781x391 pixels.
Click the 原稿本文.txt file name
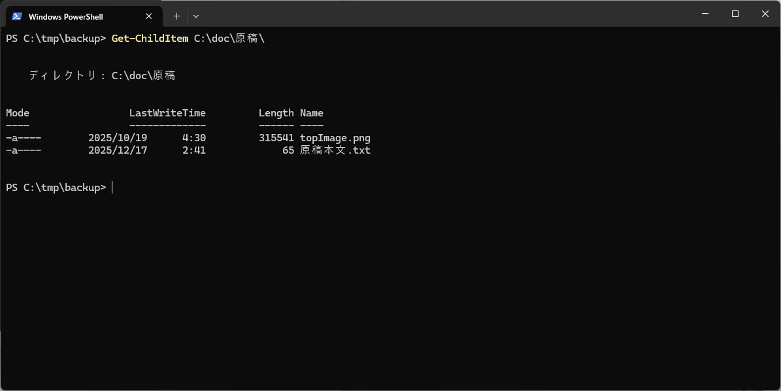335,150
